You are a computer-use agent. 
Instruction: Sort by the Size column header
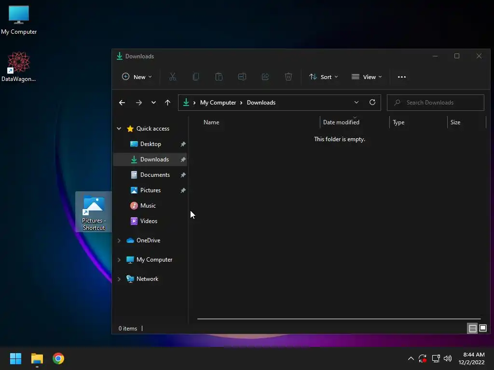[455, 122]
